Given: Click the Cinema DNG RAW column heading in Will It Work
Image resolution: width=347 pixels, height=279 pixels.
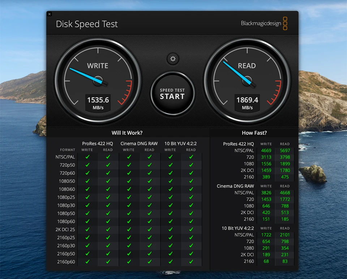Looking at the screenshot, I should pyautogui.click(x=139, y=143).
